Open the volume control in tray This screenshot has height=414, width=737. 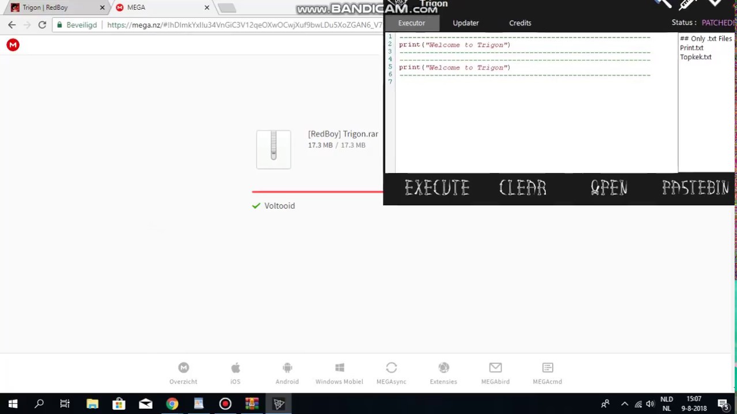[650, 404]
